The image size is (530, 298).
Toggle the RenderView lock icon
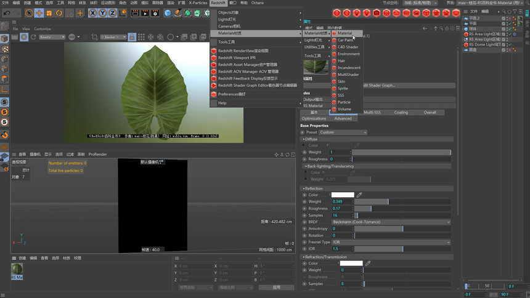(x=132, y=37)
